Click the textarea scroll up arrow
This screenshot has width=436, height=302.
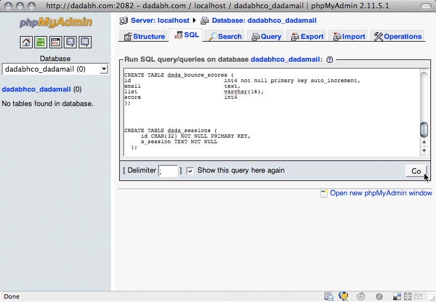(x=424, y=142)
